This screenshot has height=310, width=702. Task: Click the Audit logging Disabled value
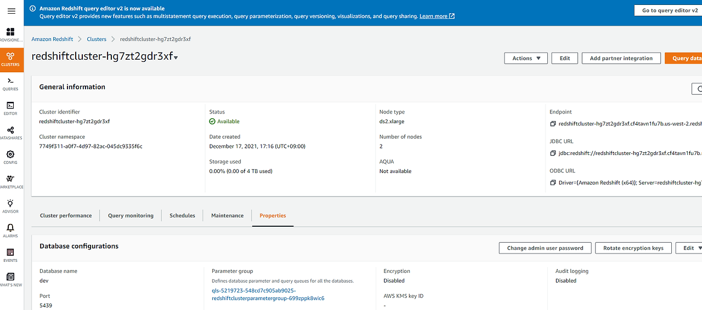tap(565, 280)
